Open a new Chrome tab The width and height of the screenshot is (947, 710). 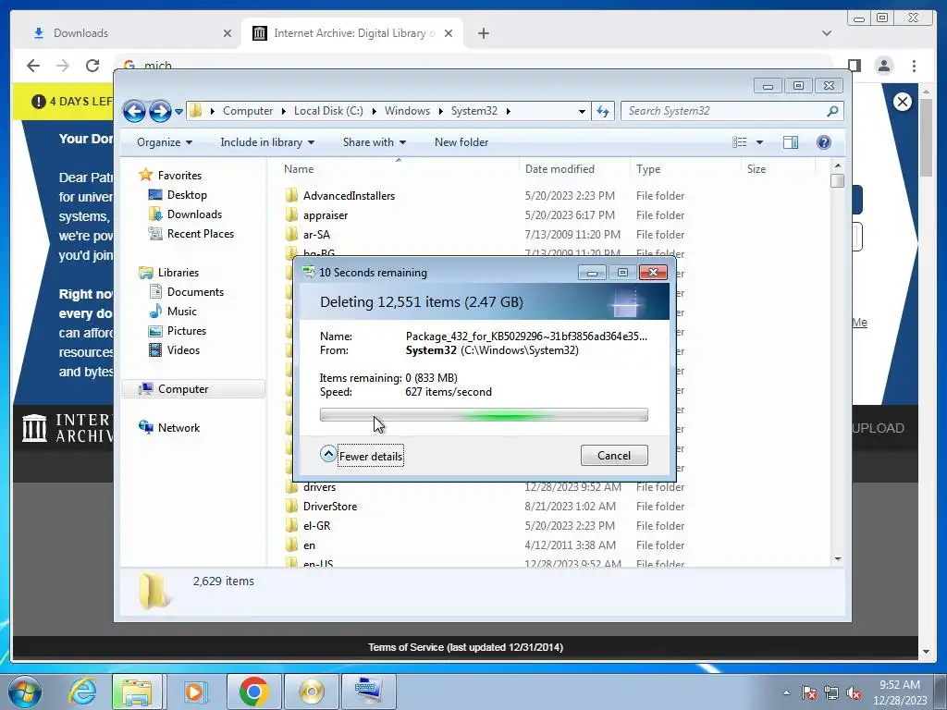pos(483,33)
